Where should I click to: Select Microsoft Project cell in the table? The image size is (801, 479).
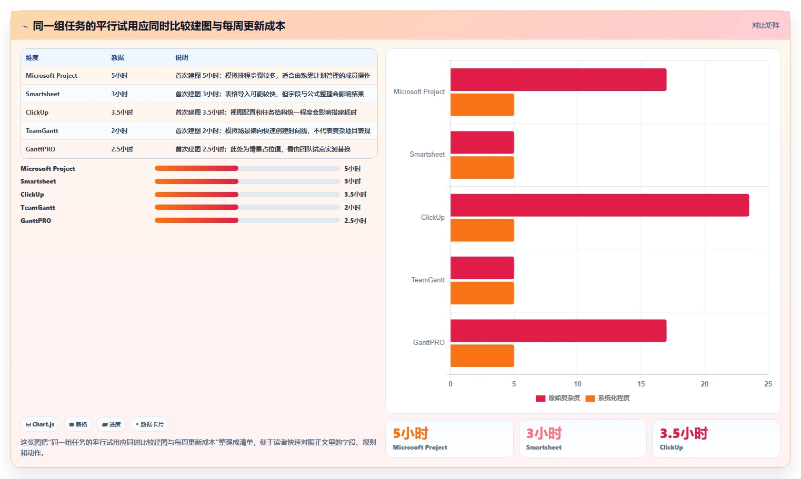[52, 76]
